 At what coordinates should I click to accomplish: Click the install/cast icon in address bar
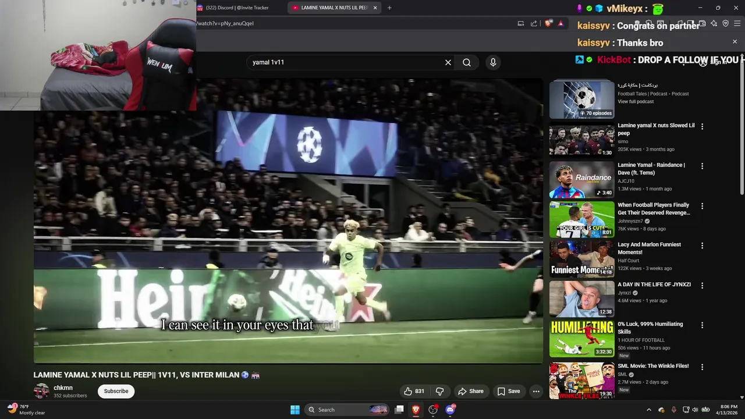521,23
